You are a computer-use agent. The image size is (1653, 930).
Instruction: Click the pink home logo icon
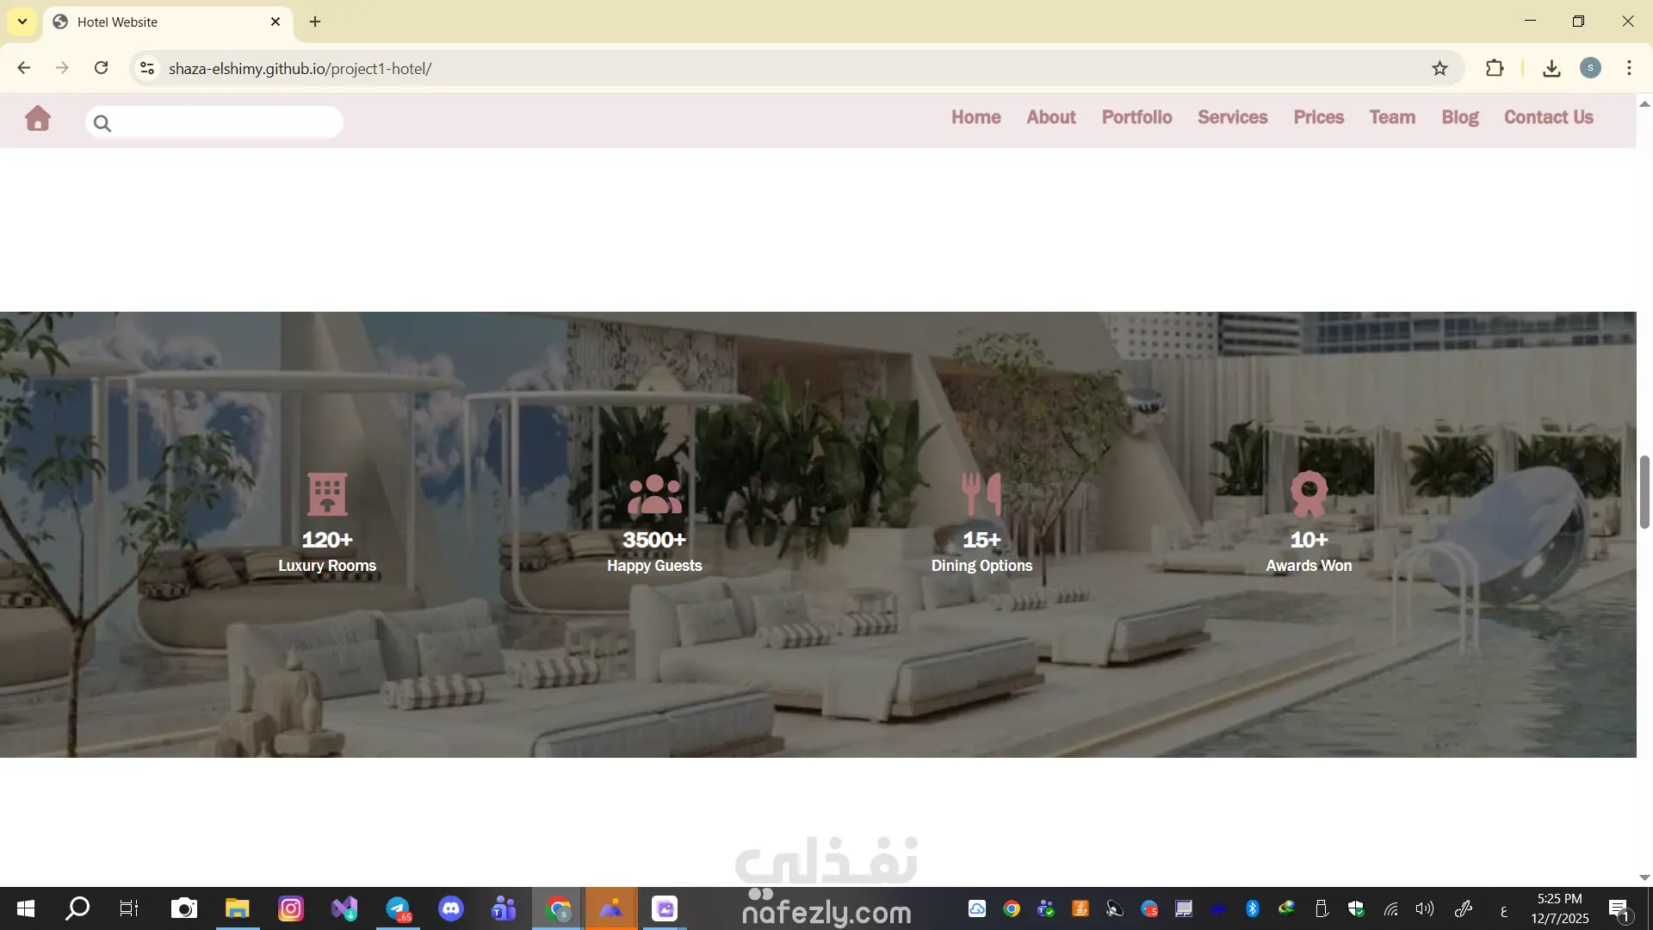coord(38,118)
